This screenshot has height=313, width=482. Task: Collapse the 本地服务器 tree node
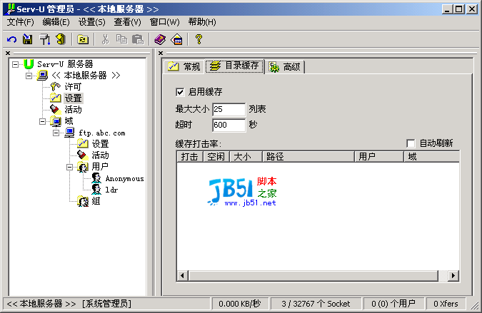[29, 76]
